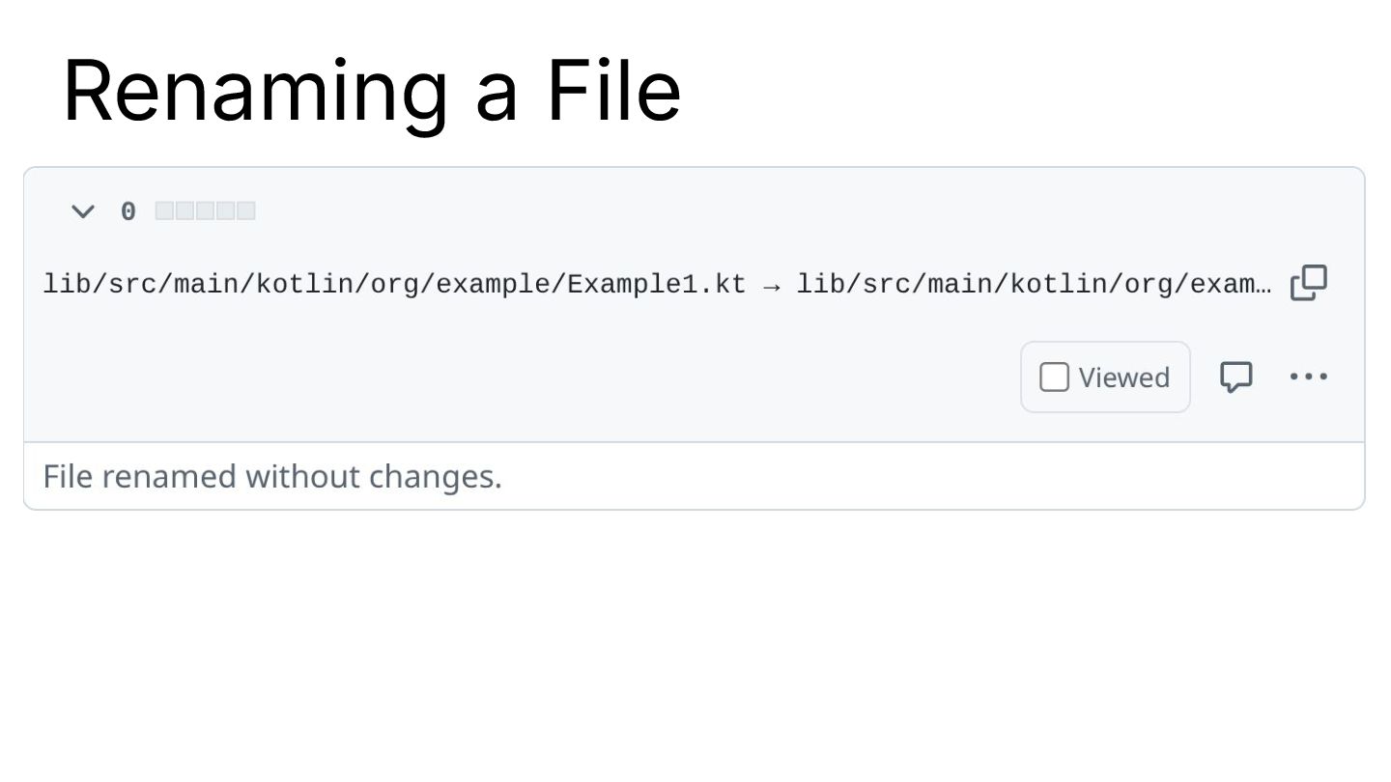Copy the file path to clipboard
Image resolution: width=1391 pixels, height=782 pixels.
(1309, 283)
